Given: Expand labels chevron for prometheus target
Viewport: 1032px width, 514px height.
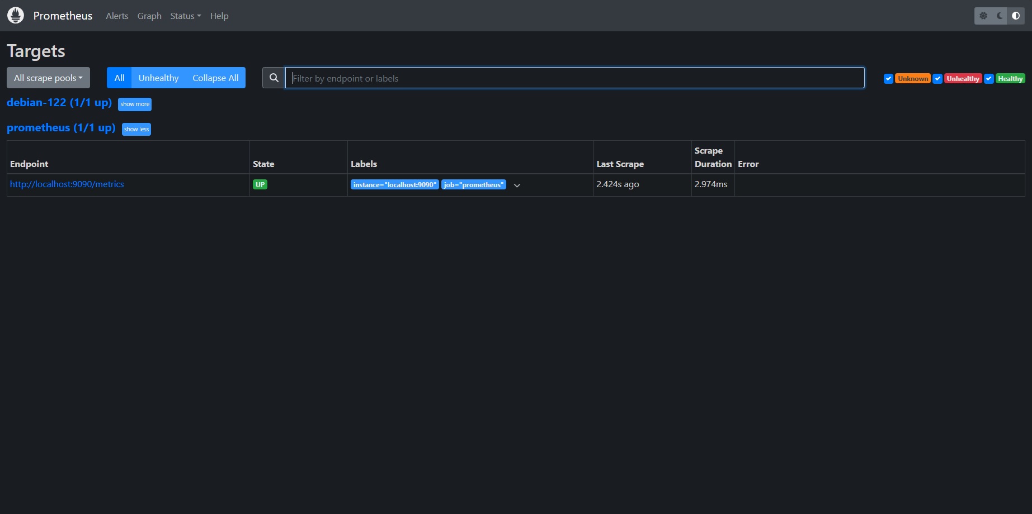Looking at the screenshot, I should click(x=517, y=185).
